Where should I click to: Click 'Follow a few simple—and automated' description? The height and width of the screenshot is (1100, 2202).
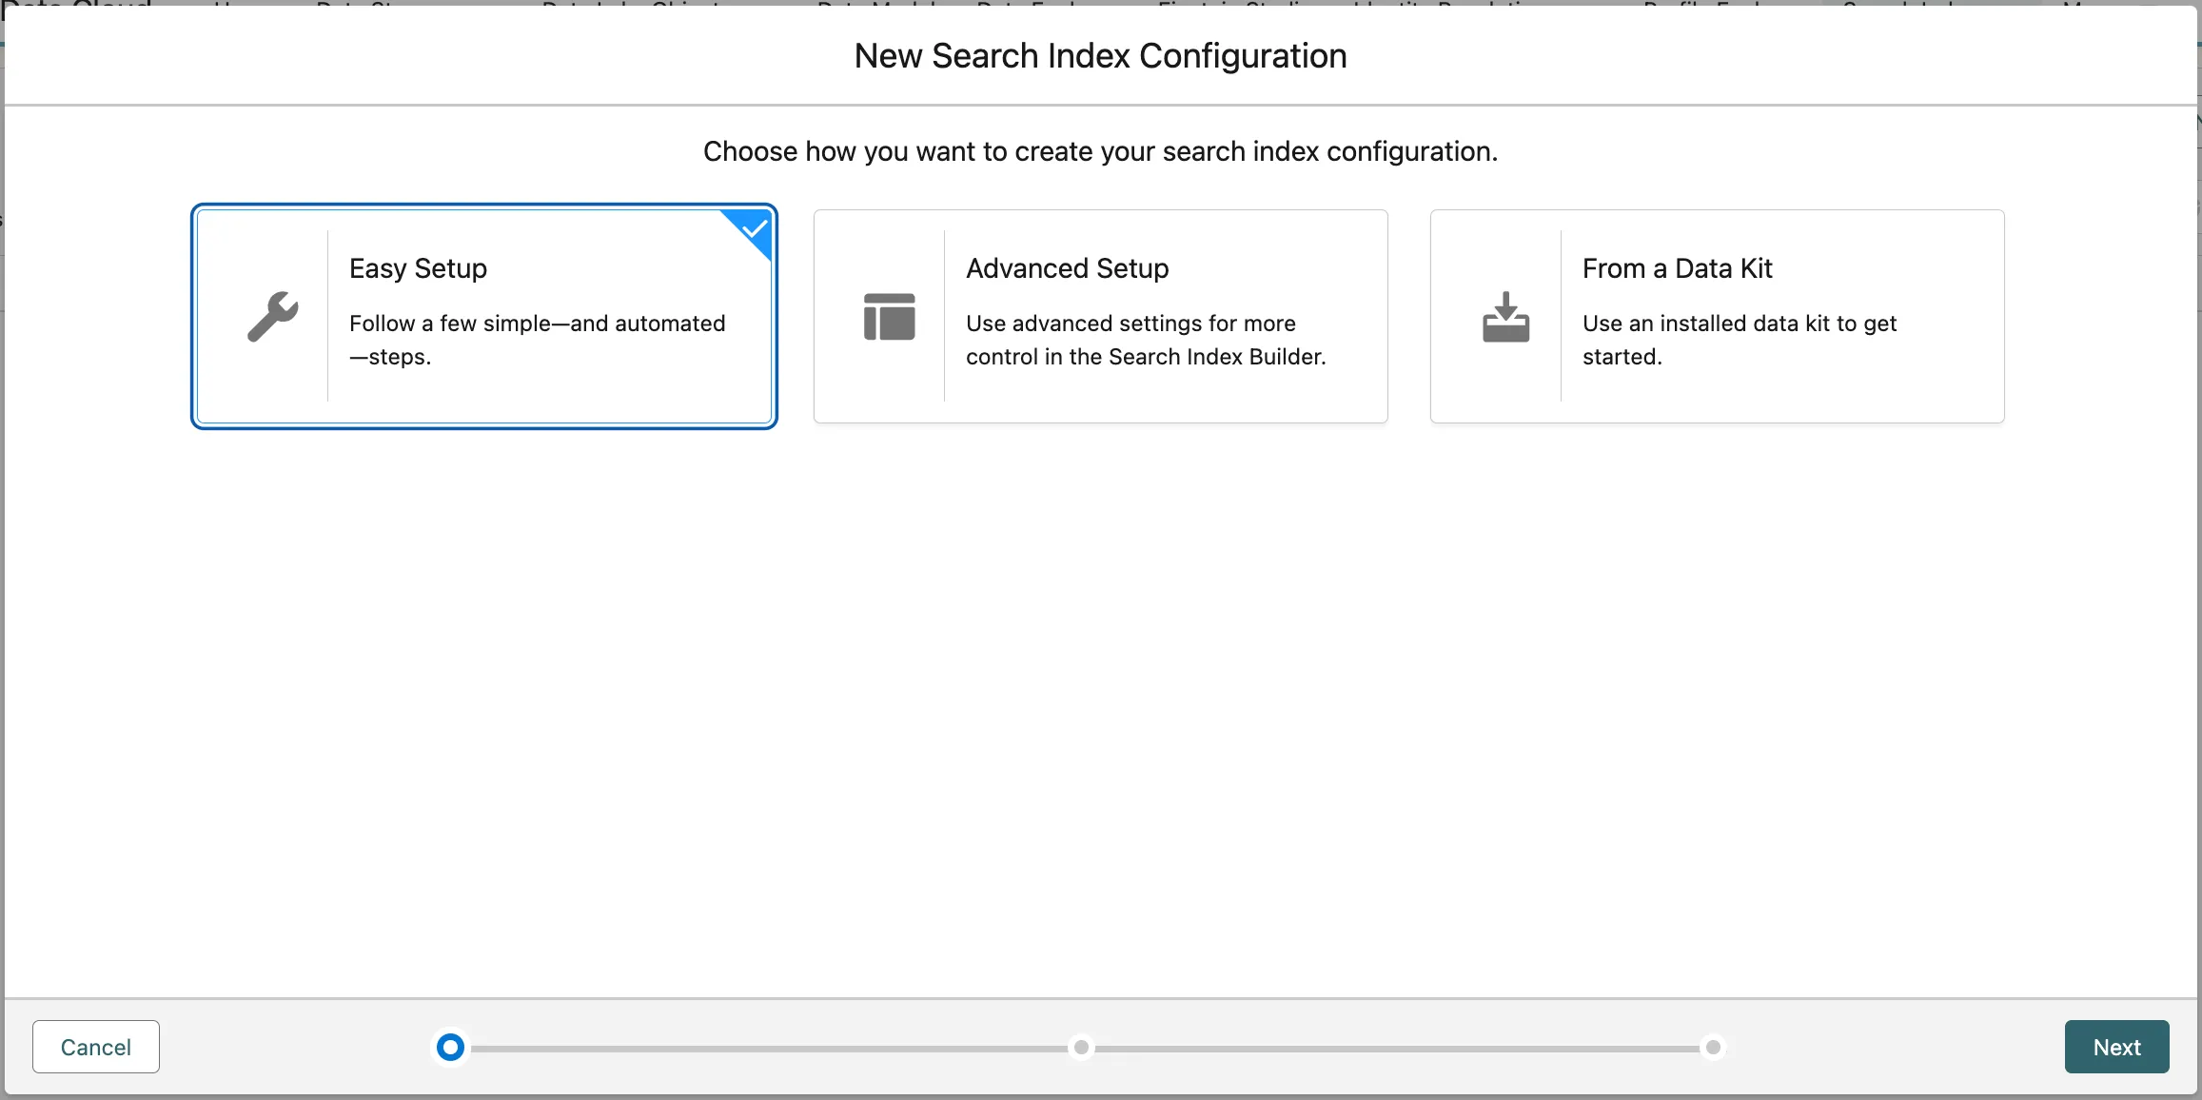click(537, 324)
